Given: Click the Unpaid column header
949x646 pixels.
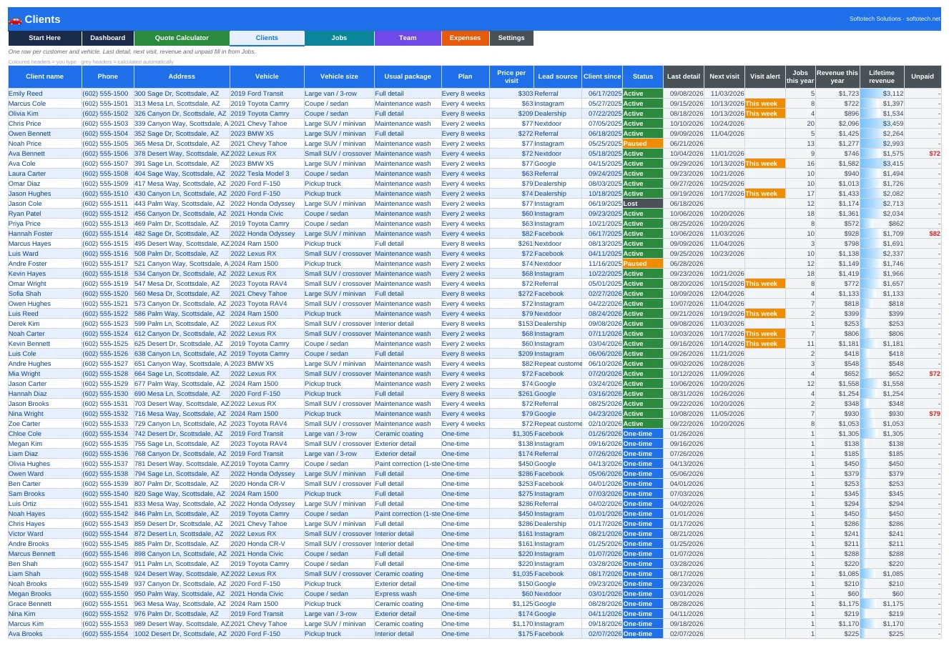Looking at the screenshot, I should (x=923, y=76).
